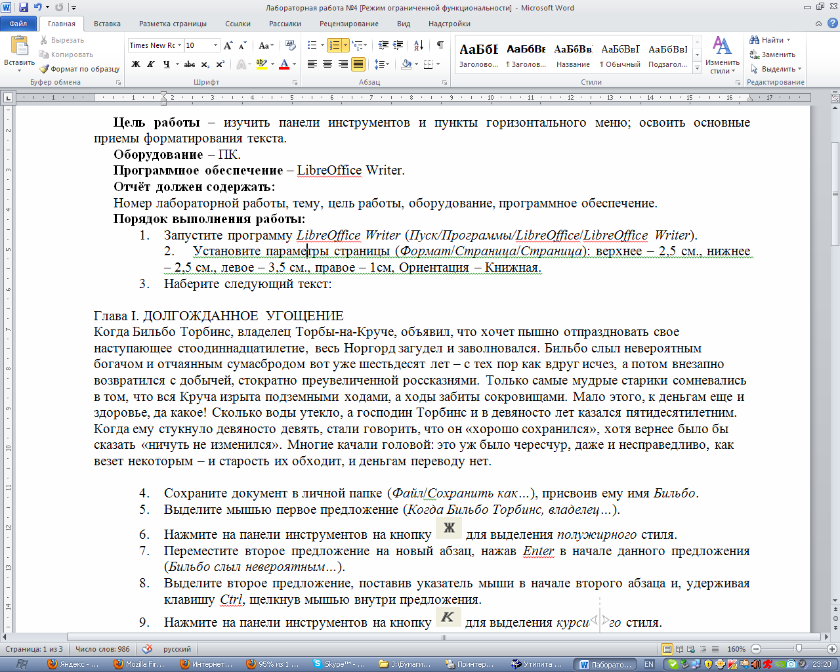The image size is (840, 672).
Task: Apply subscript formatting
Action: pos(205,64)
